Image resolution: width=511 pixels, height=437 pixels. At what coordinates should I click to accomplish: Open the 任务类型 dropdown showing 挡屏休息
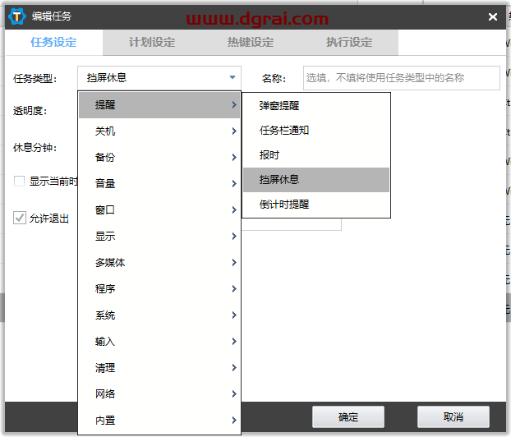(x=159, y=78)
